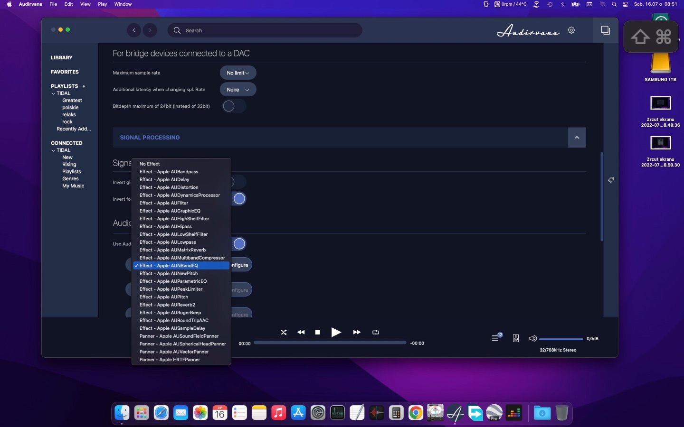Screen dimensions: 684x427
Task: Open Control Center in menu bar
Action: 626,4
